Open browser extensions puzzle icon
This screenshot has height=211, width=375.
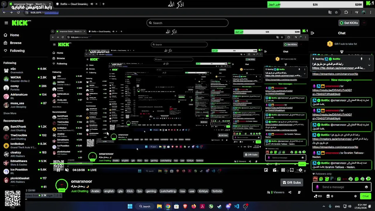(346, 12)
